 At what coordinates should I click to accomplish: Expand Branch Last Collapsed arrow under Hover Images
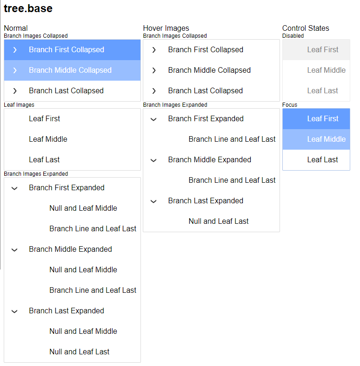153,91
